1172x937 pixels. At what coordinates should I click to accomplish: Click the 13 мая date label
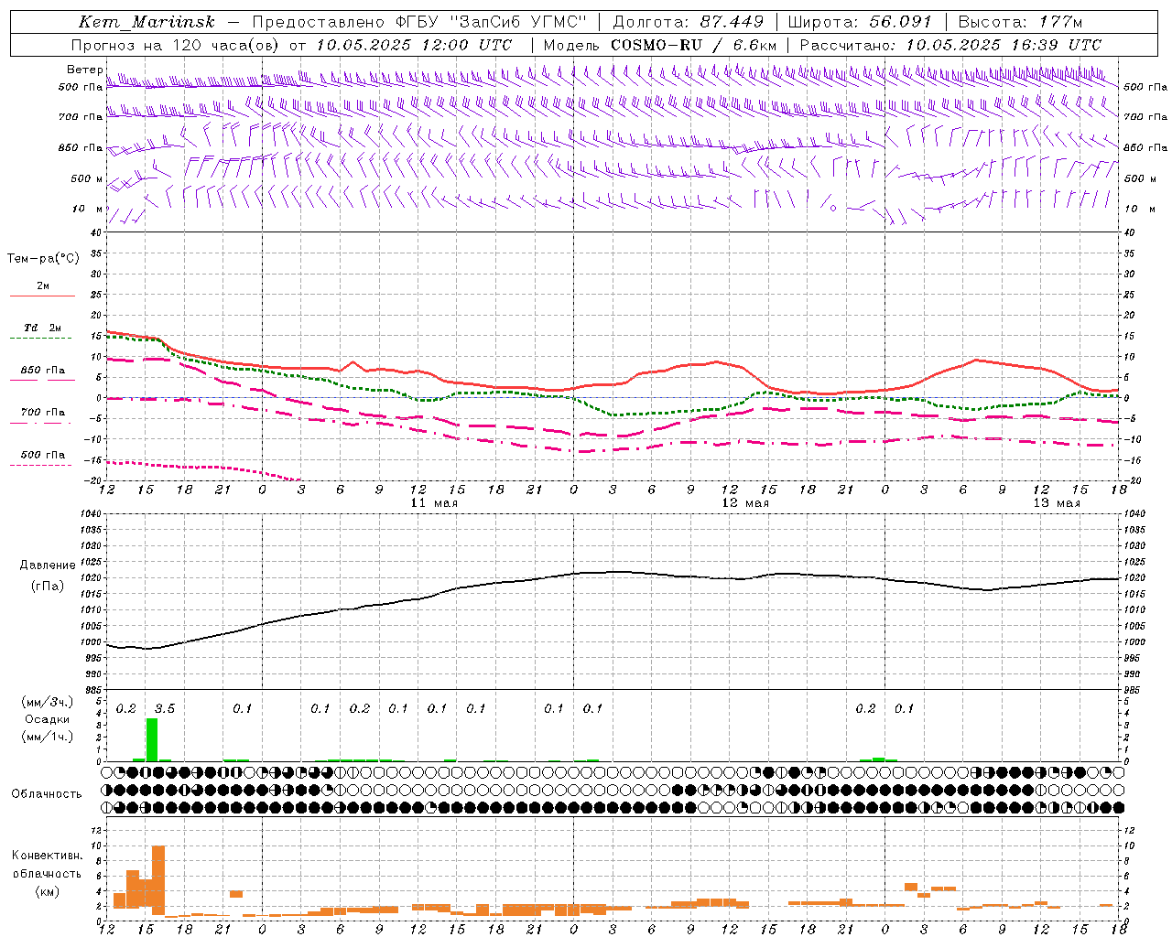(x=1057, y=503)
